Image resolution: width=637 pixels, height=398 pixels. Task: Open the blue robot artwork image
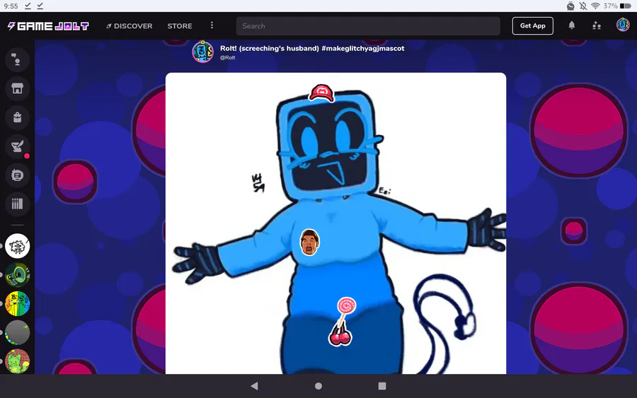[335, 223]
